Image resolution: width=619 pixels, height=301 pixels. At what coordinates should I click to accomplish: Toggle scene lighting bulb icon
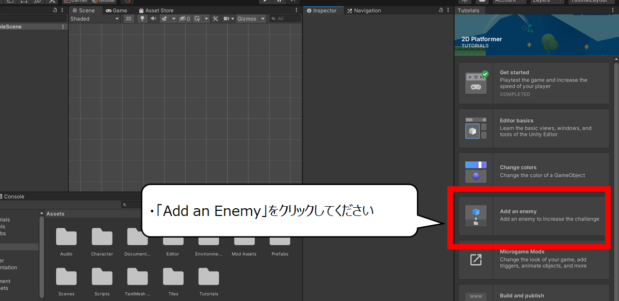[142, 19]
